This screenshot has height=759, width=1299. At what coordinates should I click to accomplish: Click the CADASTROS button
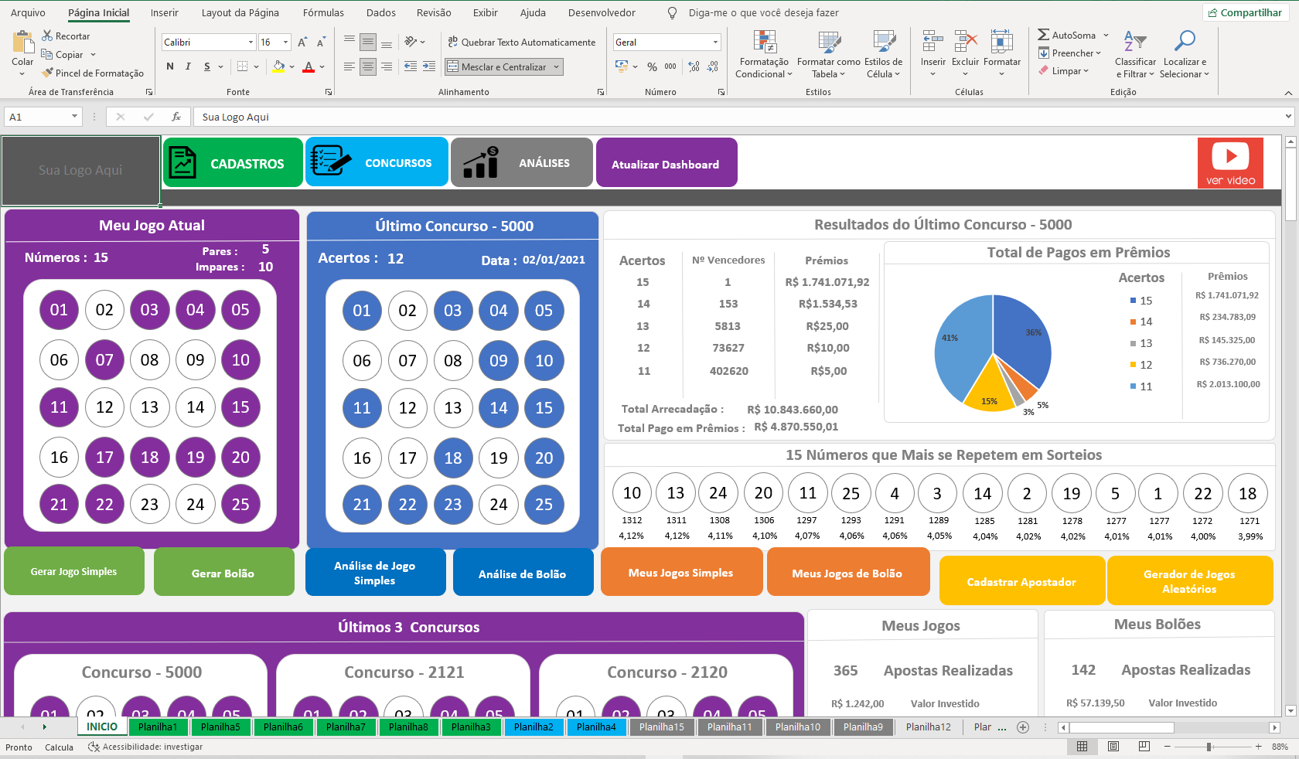(233, 162)
